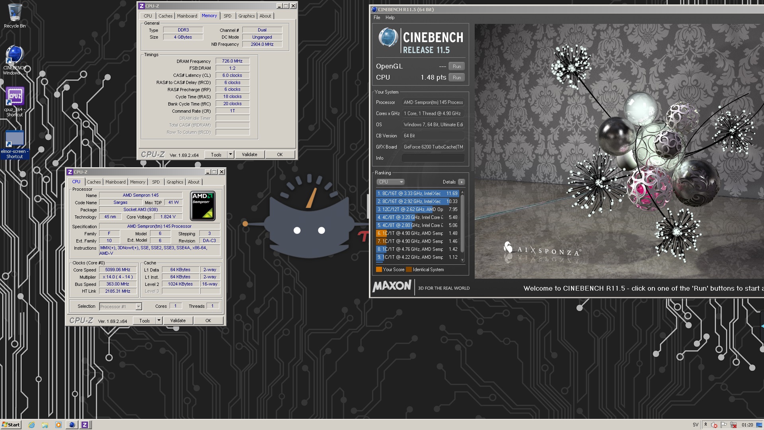Switch to Memory tab in lower CPU-Z window
764x430 pixels.
click(138, 182)
